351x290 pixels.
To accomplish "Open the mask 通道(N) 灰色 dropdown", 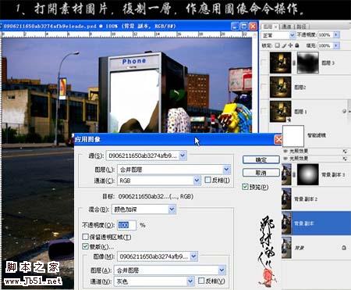I will click(190, 281).
